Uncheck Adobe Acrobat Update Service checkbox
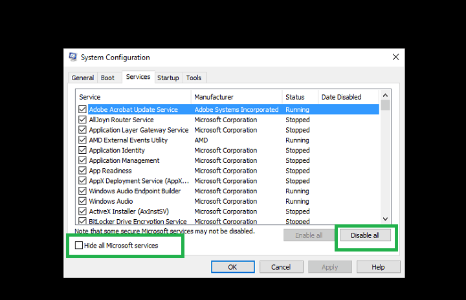Viewport: 466px width, 300px height. 82,110
